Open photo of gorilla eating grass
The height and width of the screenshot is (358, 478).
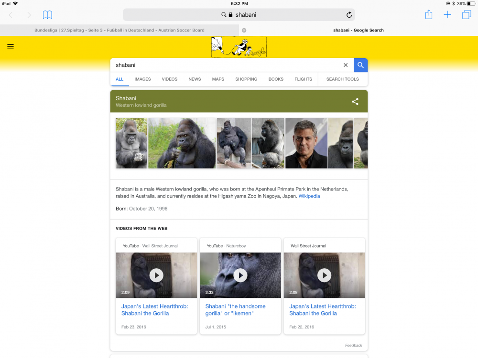(x=182, y=143)
